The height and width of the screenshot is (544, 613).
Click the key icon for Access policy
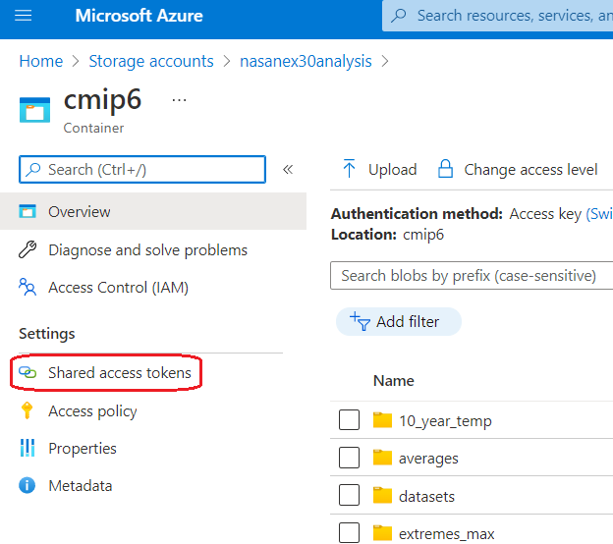27,410
